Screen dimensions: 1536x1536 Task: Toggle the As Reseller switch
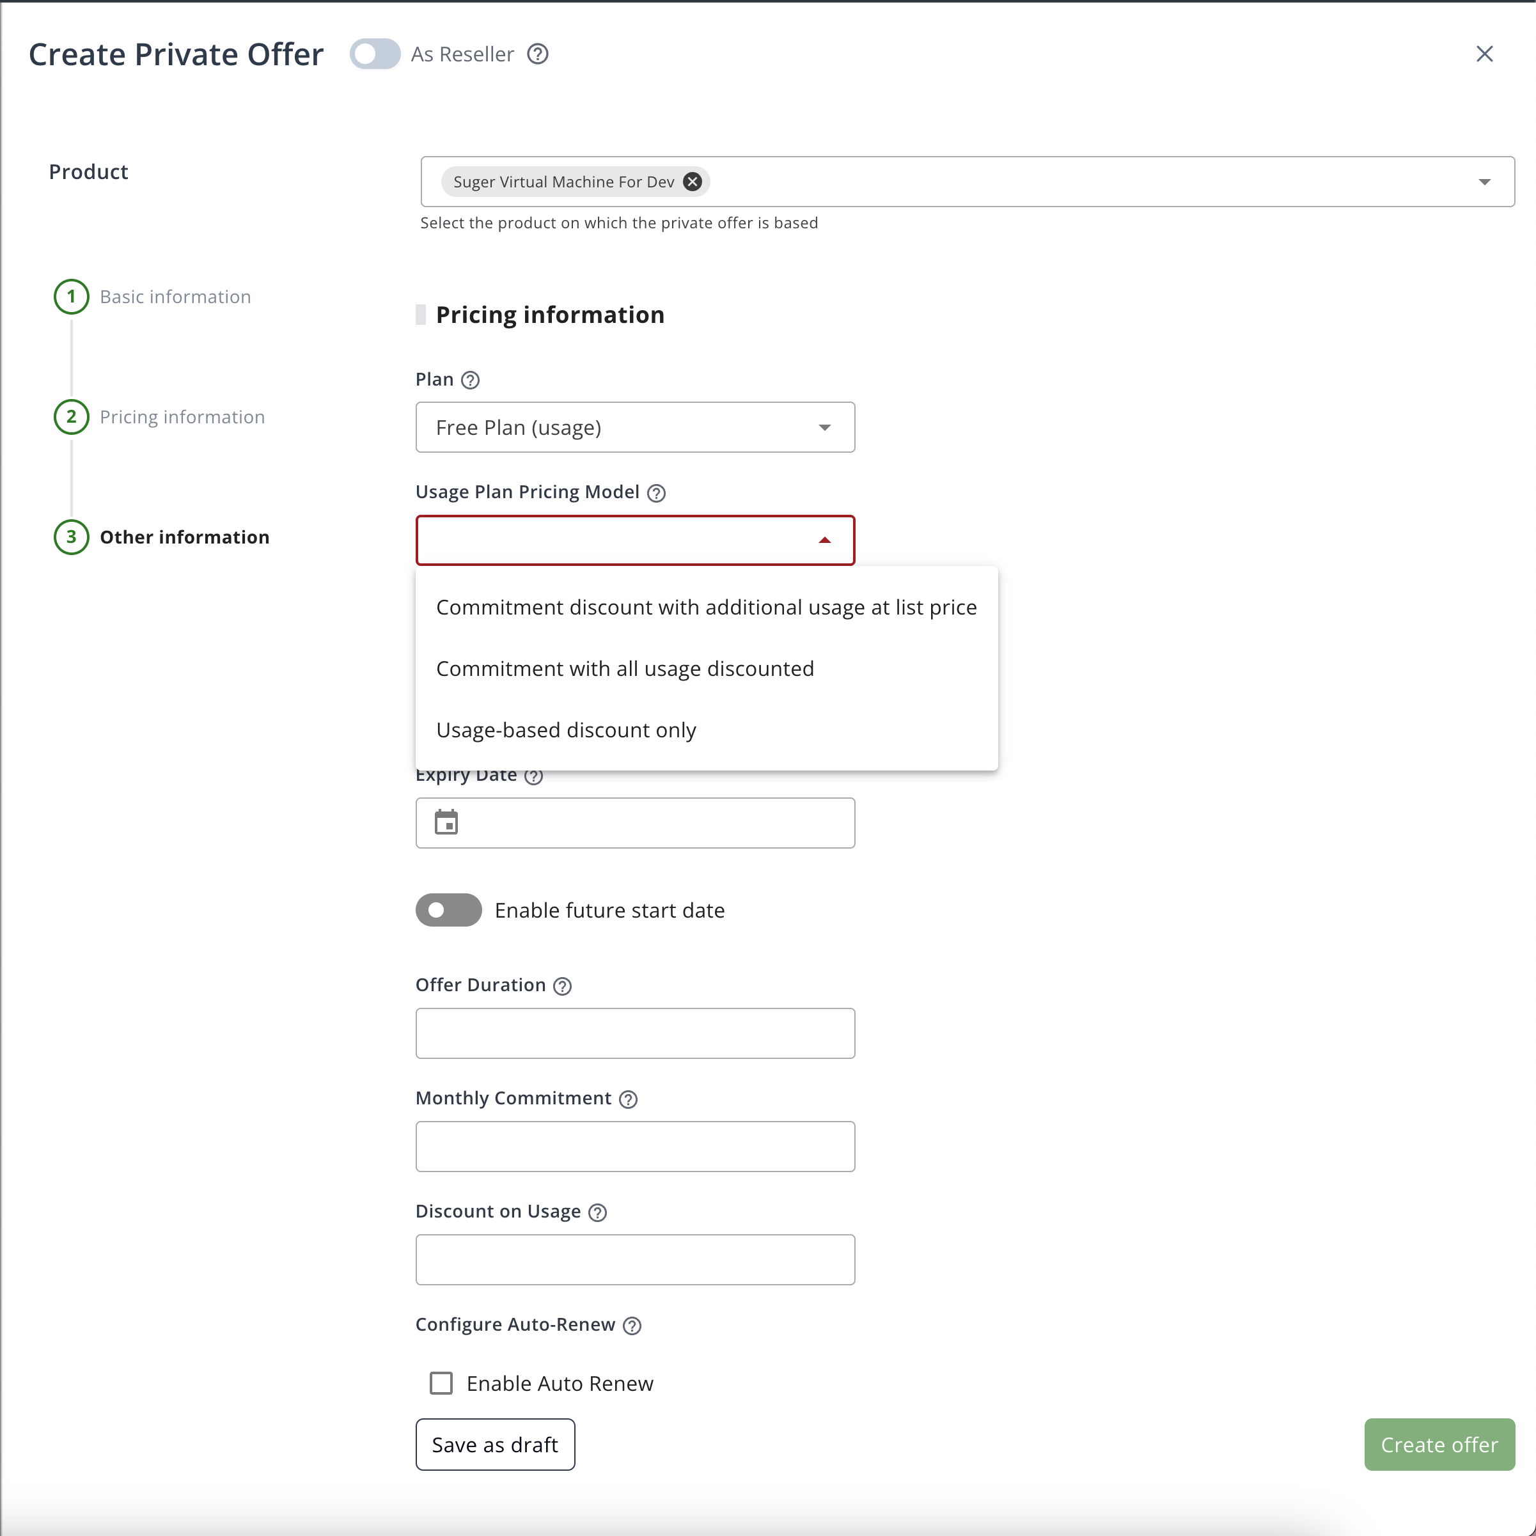pos(375,54)
